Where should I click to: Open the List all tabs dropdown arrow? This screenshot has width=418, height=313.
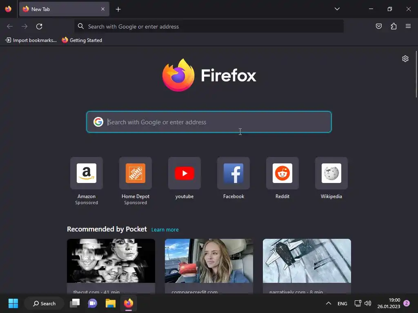coord(337,9)
